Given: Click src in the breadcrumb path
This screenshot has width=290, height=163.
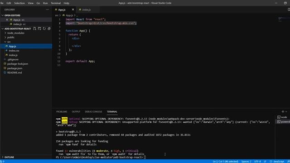Looking at the screenshot, I should (x=56, y=15).
